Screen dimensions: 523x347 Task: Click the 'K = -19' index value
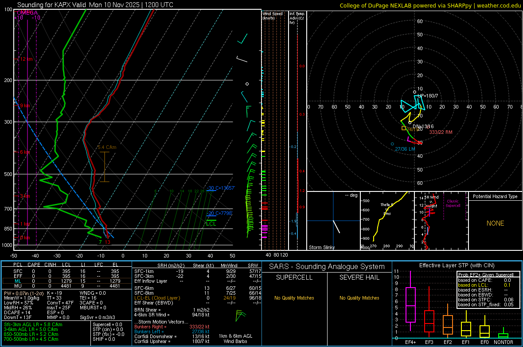tap(55, 293)
